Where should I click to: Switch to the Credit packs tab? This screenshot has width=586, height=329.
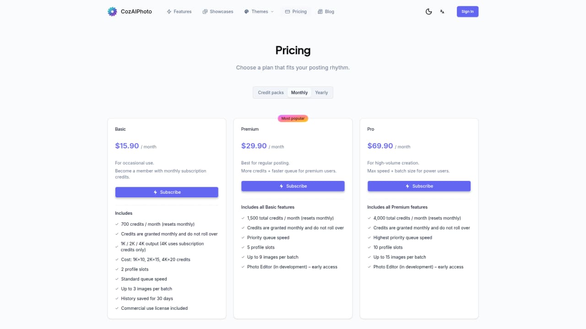coord(271,92)
